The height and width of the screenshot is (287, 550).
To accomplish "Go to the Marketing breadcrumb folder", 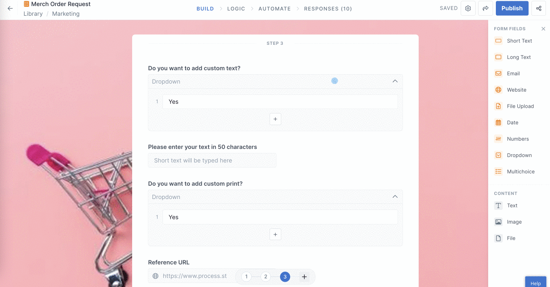I will 66,14.
